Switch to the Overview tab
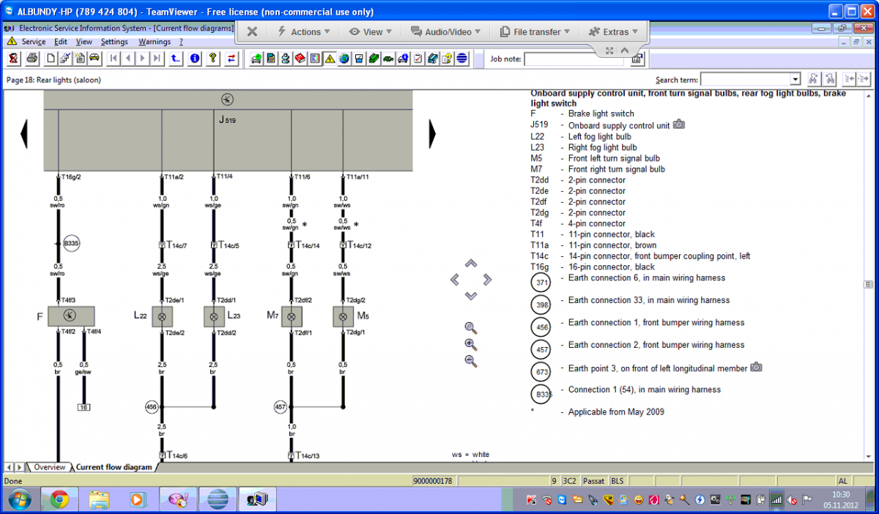879x514 pixels. pos(50,467)
